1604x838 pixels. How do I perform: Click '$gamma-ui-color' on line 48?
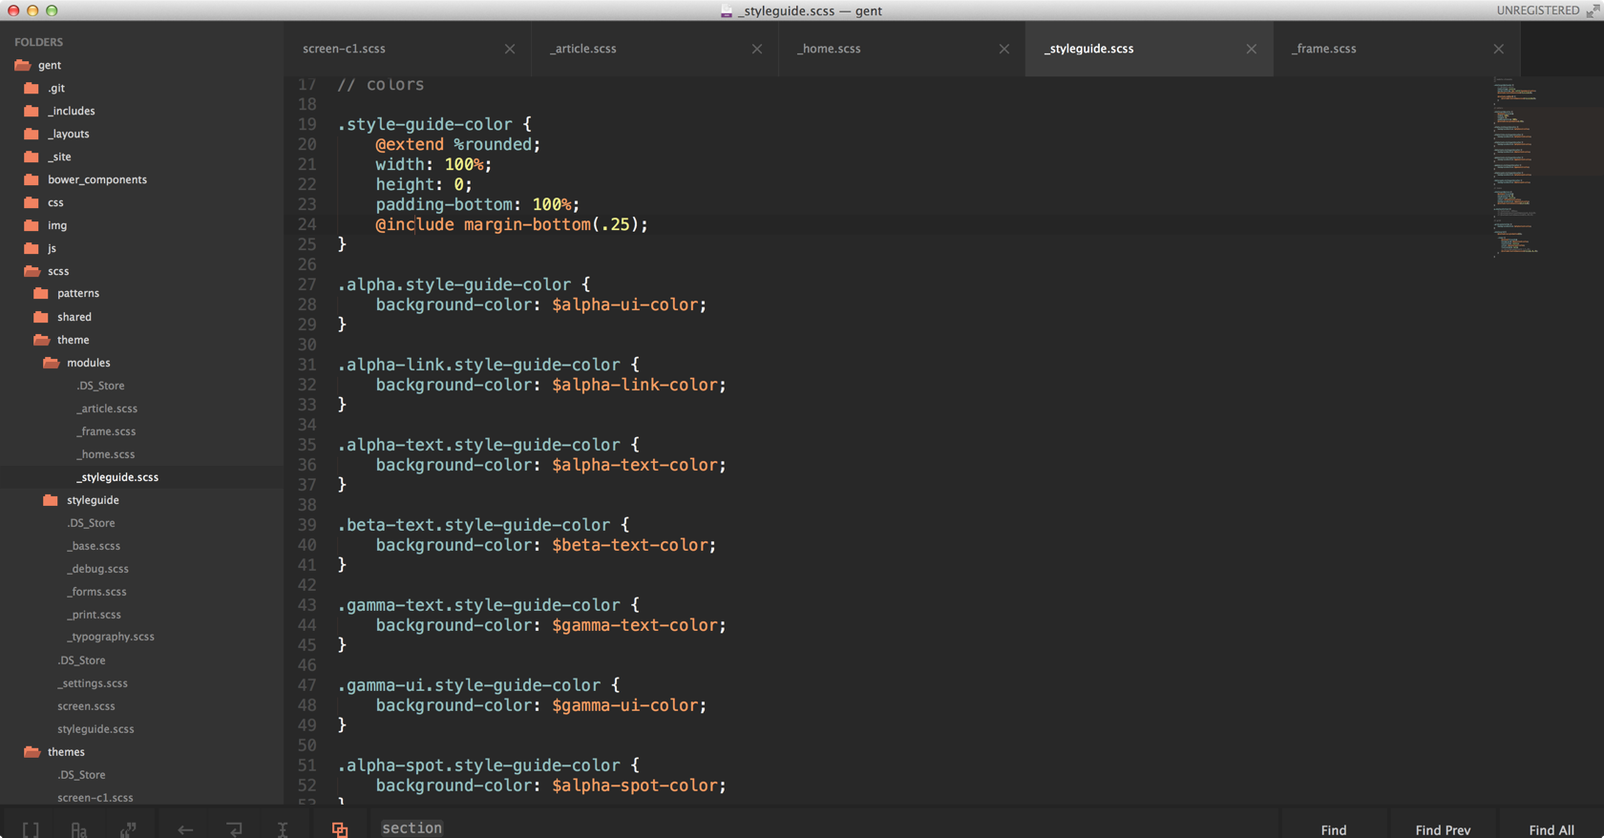624,705
